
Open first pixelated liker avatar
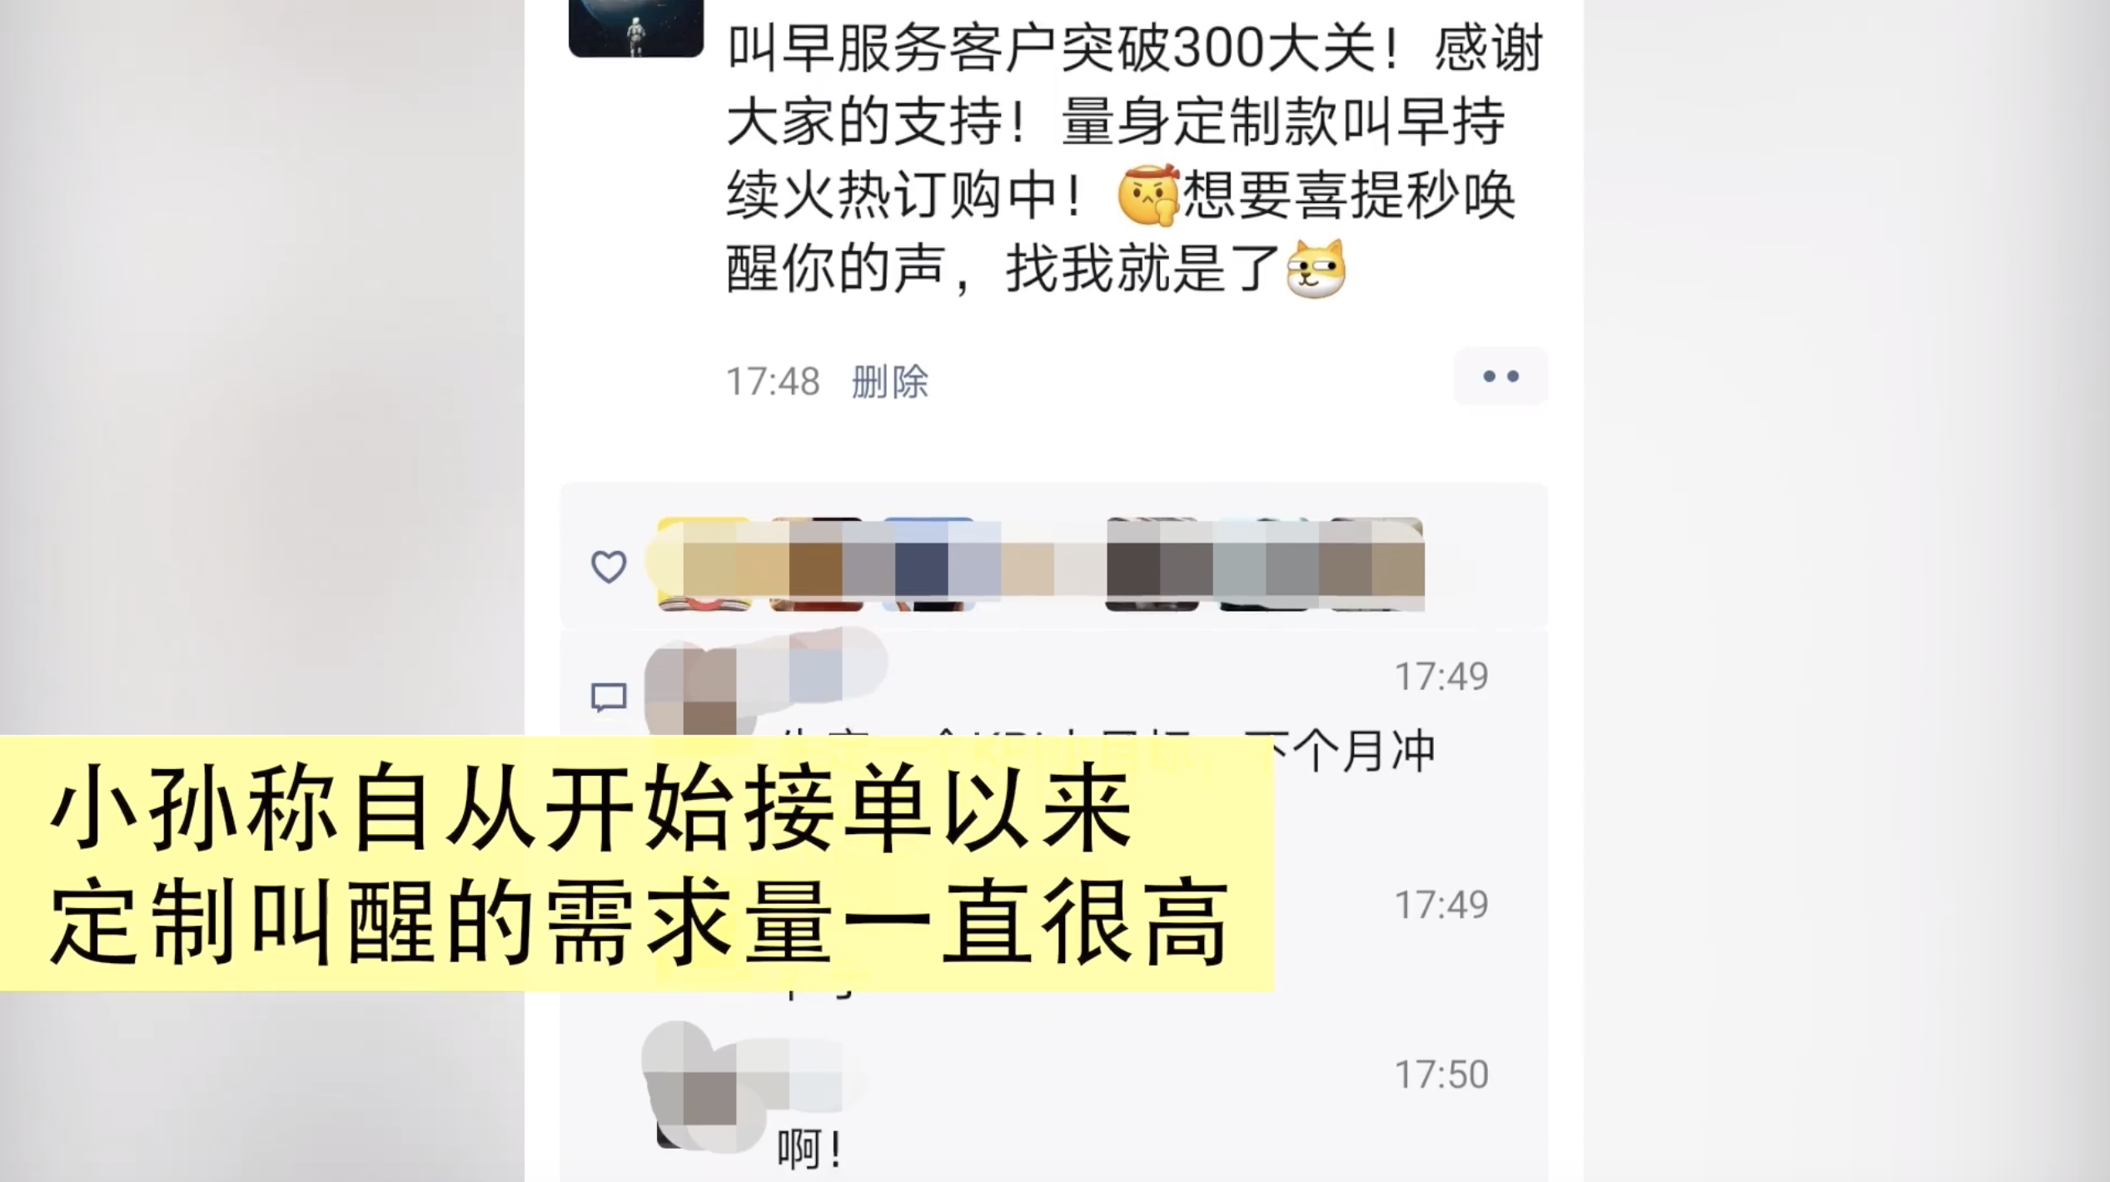pyautogui.click(x=704, y=564)
